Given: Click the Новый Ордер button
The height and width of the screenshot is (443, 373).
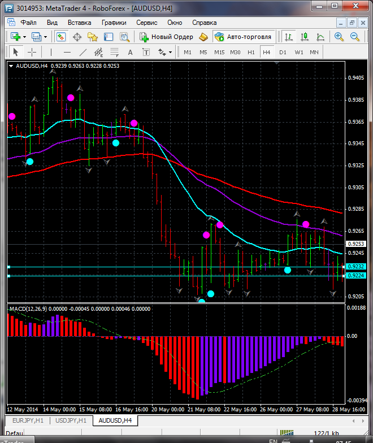Looking at the screenshot, I should pos(166,37).
